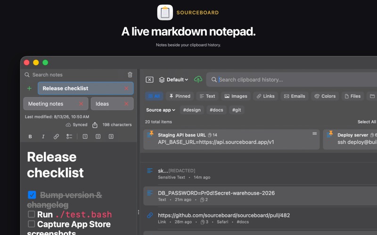The image size is (377, 235).
Task: Select the Colors filter tab
Action: (x=325, y=96)
